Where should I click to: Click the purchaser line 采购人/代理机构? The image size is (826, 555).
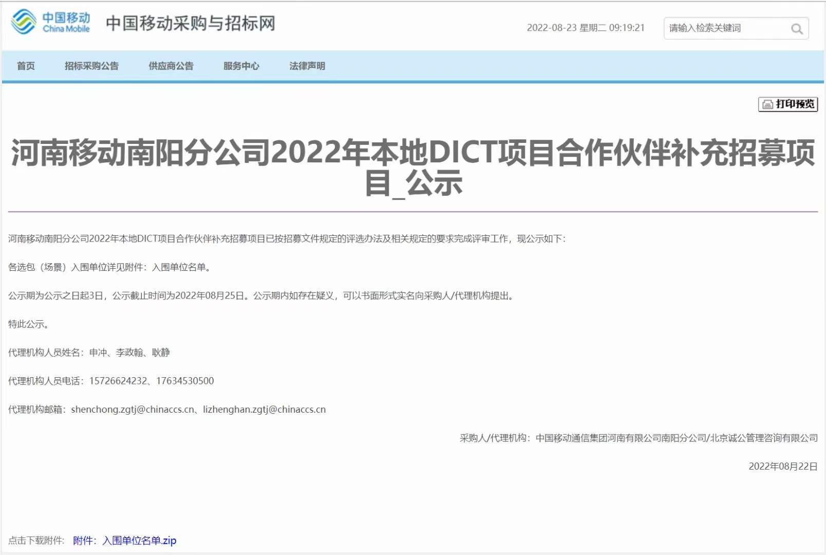point(639,438)
